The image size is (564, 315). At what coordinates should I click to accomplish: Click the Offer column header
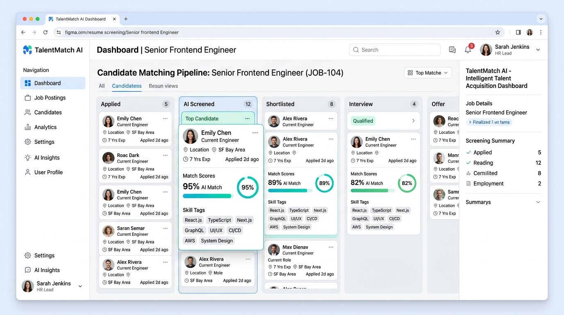438,104
